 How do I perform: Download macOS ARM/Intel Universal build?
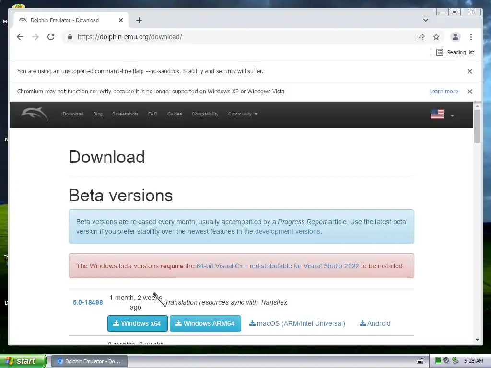[297, 323]
